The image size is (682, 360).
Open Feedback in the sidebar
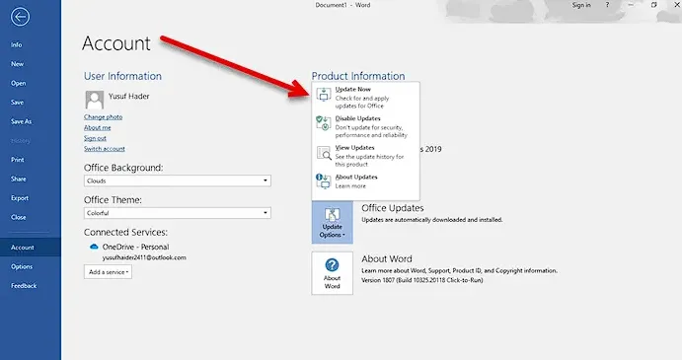point(24,286)
